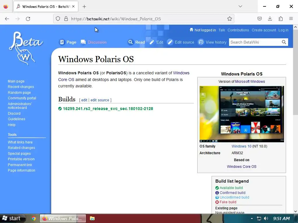The image size is (298, 223).
Task: Click What links here
Action: (20, 142)
